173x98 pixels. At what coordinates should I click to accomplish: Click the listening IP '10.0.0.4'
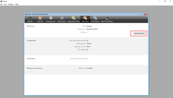click(89, 44)
